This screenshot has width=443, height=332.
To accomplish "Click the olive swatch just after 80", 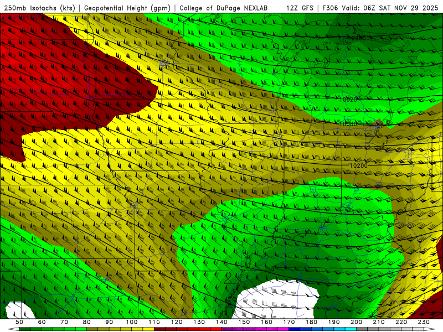I will (92, 329).
